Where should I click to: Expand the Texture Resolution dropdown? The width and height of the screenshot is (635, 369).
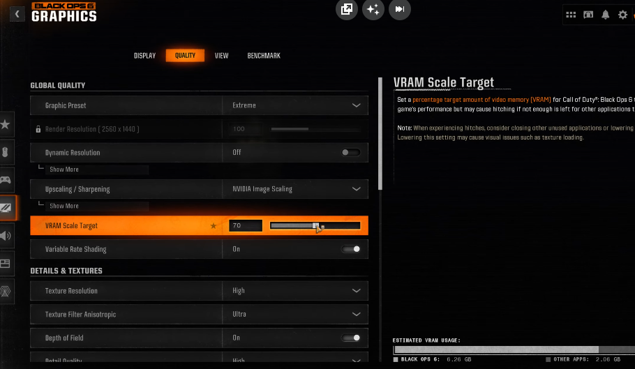click(295, 291)
